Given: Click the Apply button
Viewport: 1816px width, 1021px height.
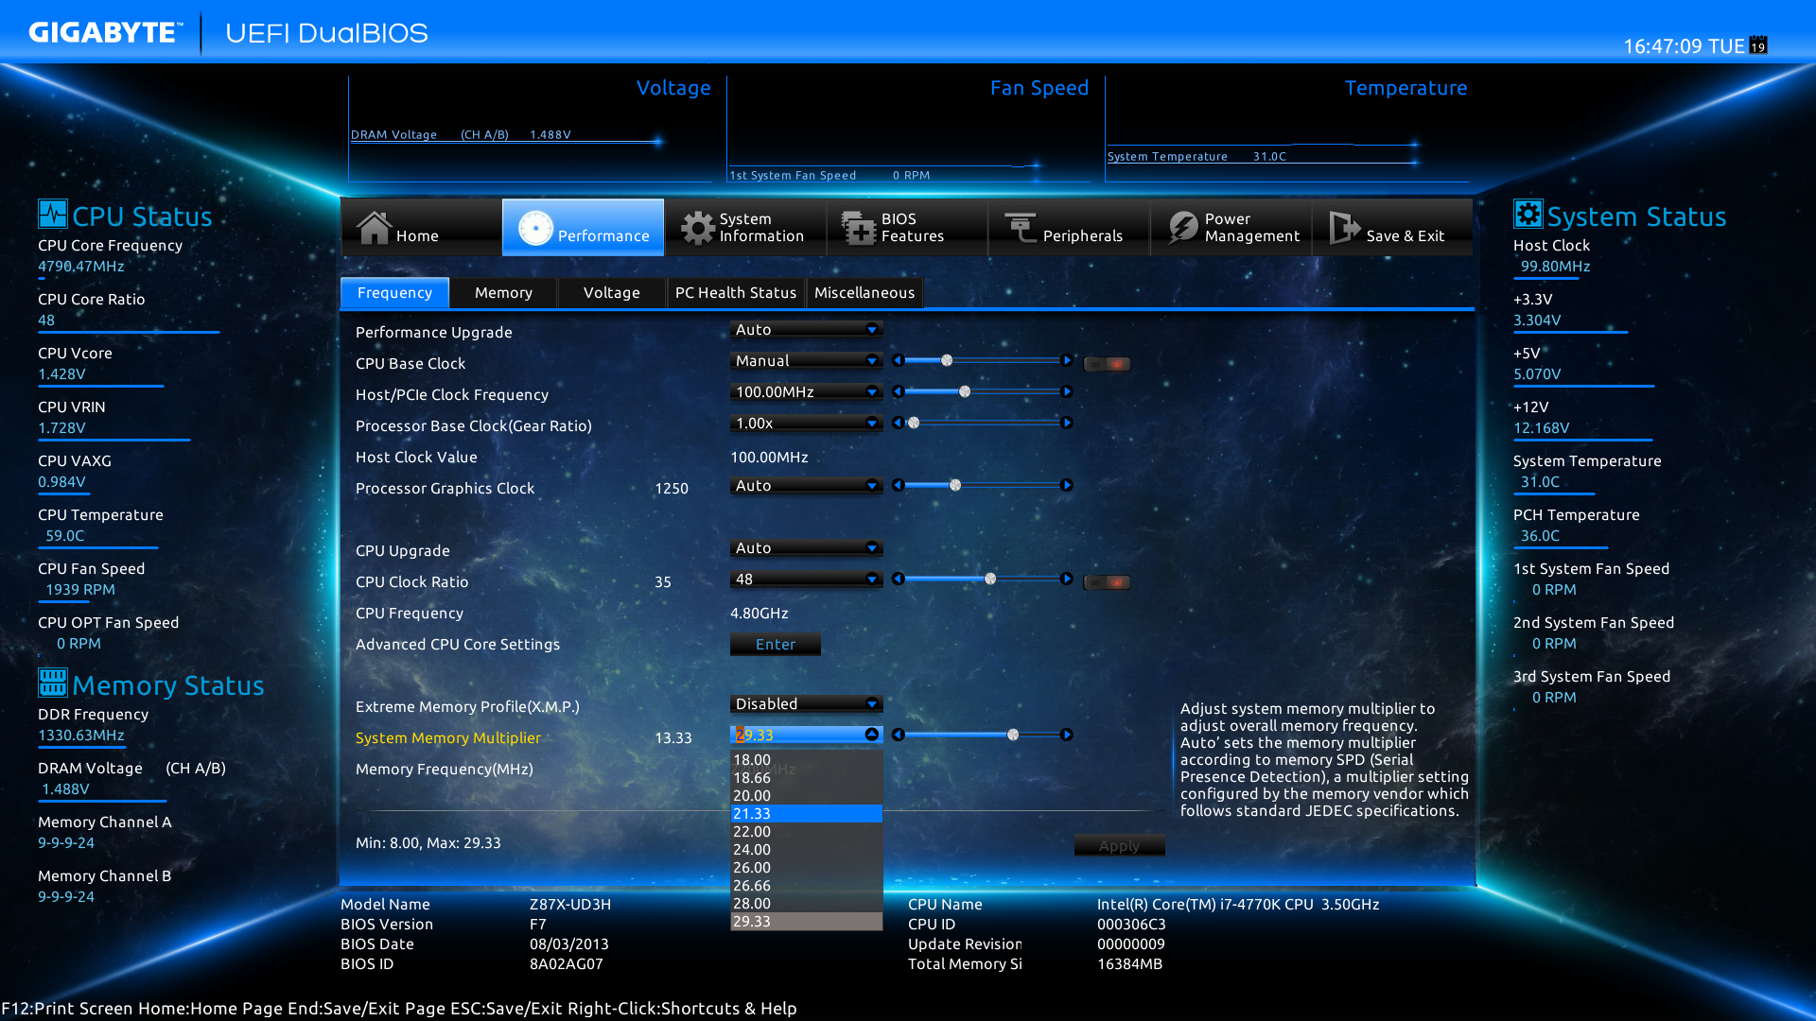Looking at the screenshot, I should point(1119,846).
